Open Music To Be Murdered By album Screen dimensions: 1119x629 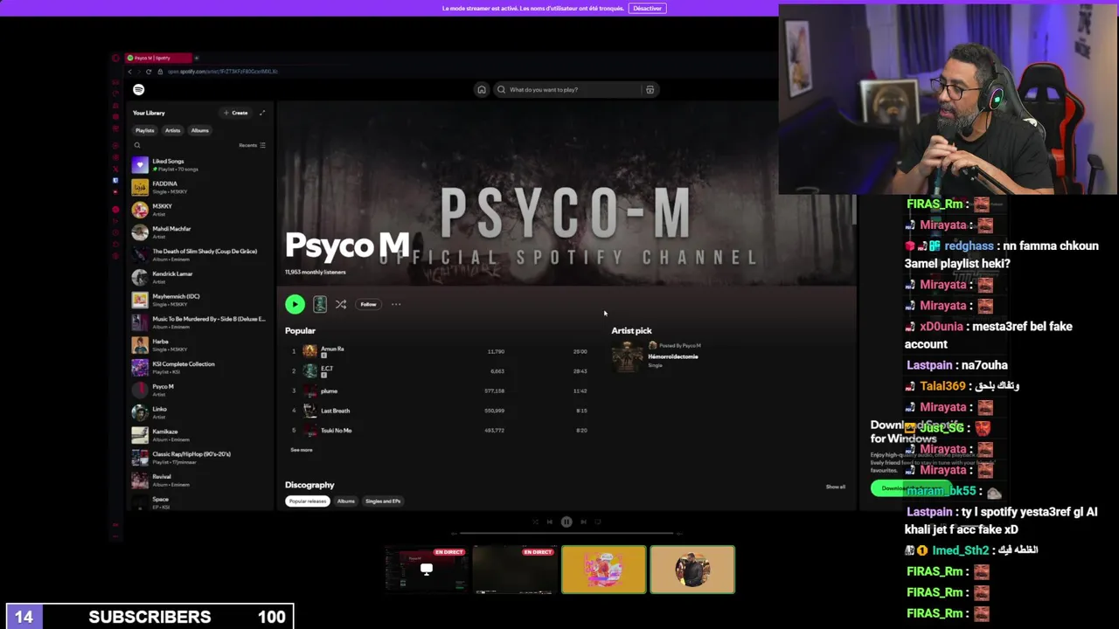199,322
